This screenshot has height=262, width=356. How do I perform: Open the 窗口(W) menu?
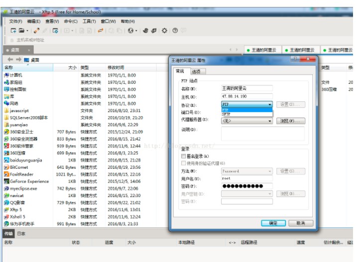click(109, 21)
